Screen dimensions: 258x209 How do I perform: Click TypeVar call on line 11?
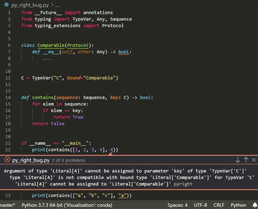coord(41,78)
